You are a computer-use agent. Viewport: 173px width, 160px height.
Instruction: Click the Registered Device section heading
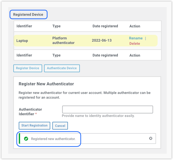28,14
